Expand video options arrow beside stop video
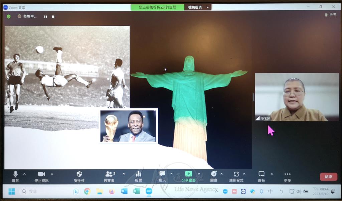 click(x=52, y=174)
